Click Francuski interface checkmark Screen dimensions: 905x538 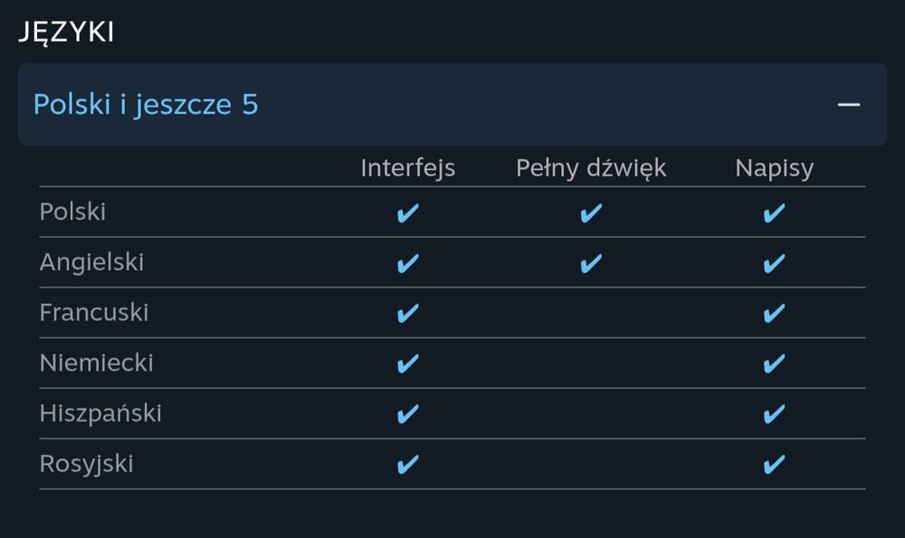click(408, 314)
